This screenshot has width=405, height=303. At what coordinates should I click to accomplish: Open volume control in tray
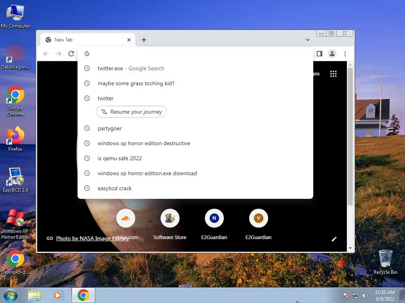point(365,296)
